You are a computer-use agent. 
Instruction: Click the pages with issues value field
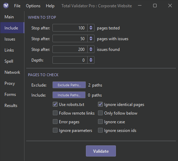pos(70,38)
